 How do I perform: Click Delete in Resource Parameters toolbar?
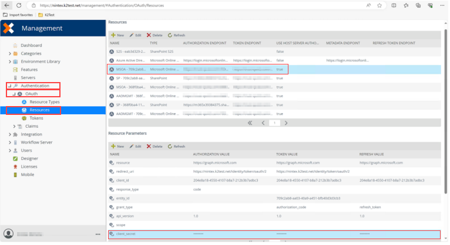pos(155,147)
